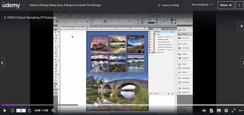This screenshot has height=115, width=244.
Task: Switch to the Pages tab in panel
Action: 151,29
